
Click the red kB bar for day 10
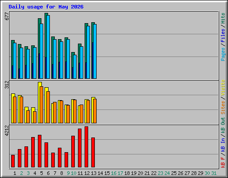pyautogui.click(x=73, y=152)
